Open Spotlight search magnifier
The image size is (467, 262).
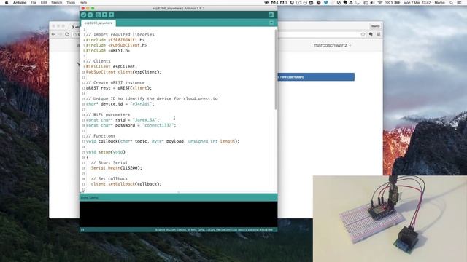click(x=452, y=3)
